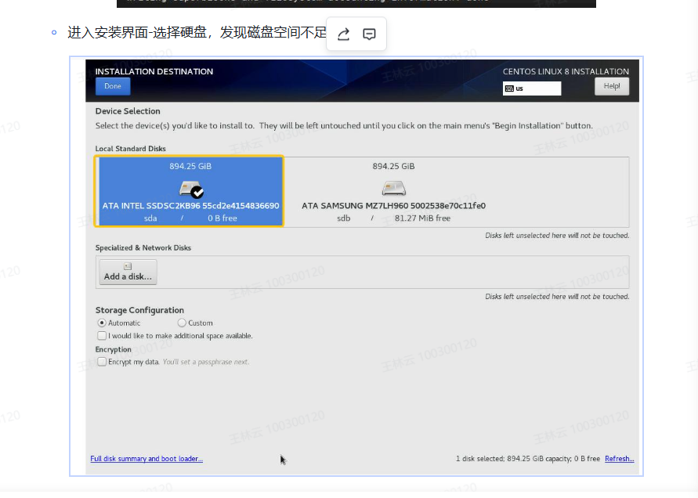
Task: Click the keyboard icon in layout field
Action: coord(509,88)
